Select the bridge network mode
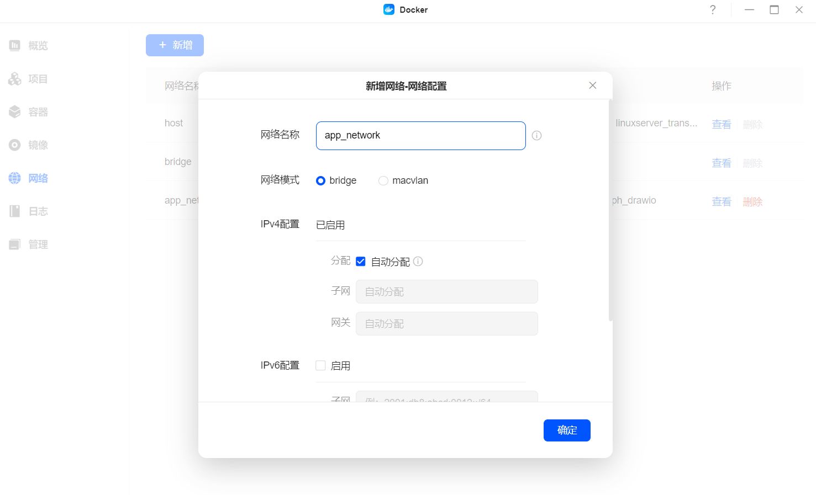This screenshot has width=816, height=495. (320, 181)
